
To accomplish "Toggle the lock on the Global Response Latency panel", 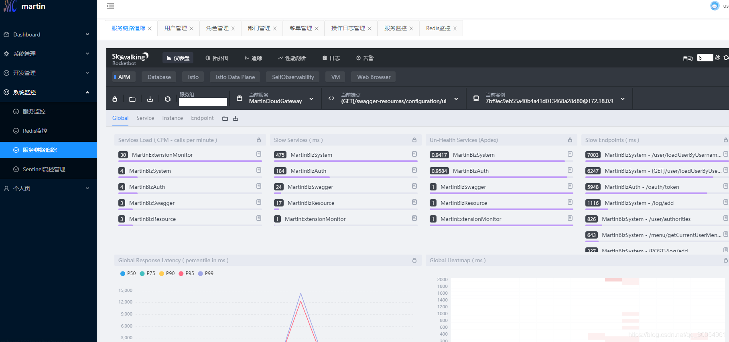I will click(414, 260).
